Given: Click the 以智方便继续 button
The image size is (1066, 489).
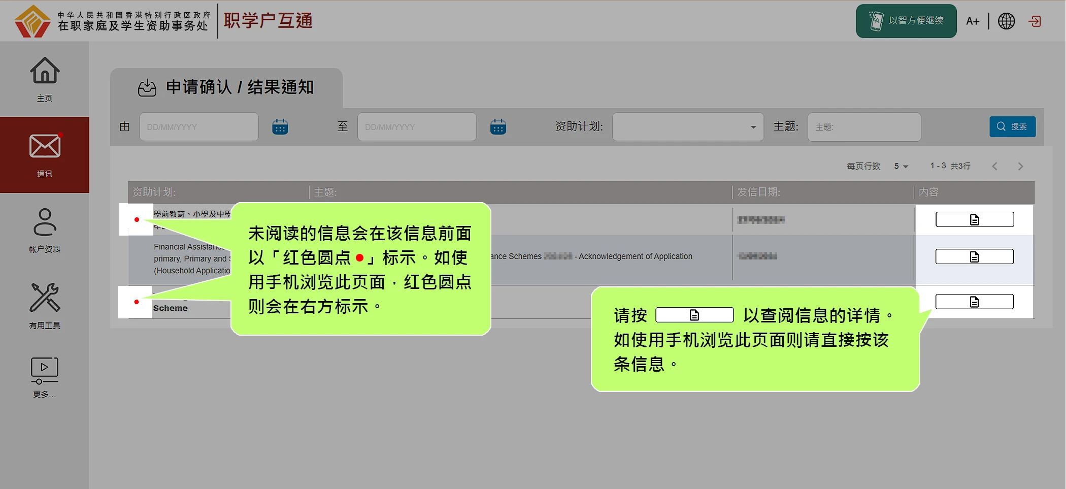Looking at the screenshot, I should tap(906, 21).
